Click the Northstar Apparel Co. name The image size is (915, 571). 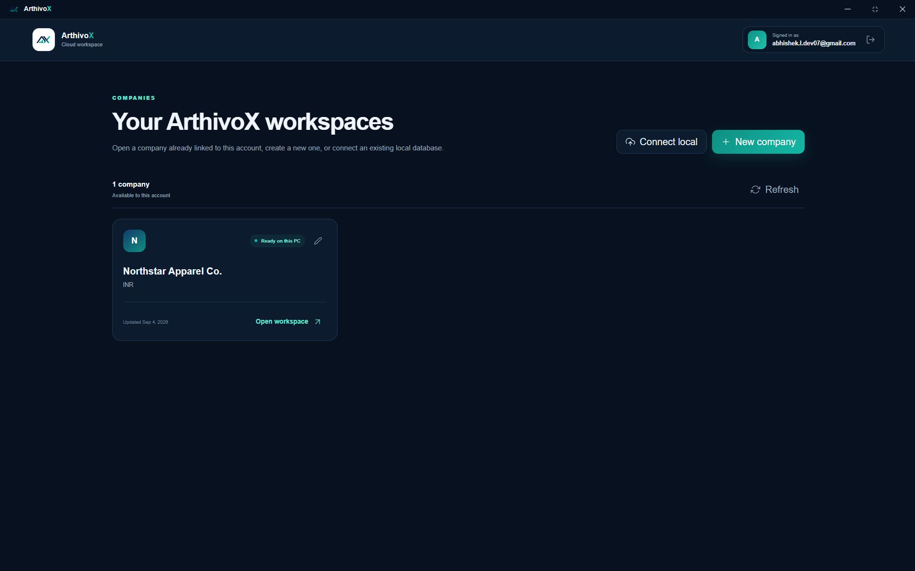pyautogui.click(x=172, y=271)
